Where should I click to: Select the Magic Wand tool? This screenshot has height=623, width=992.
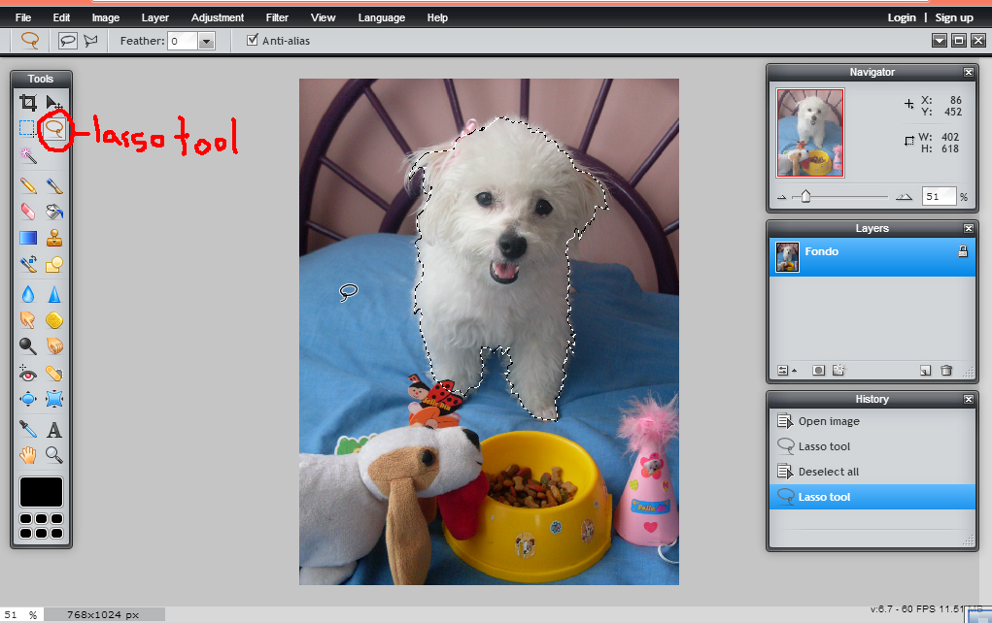tap(28, 155)
